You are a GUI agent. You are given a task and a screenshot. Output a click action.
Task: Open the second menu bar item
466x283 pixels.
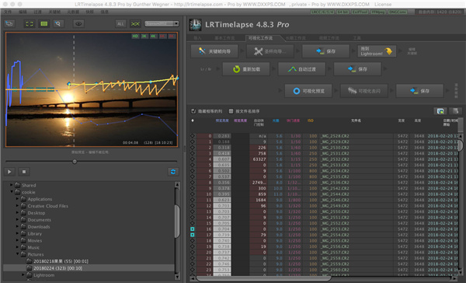(x=23, y=12)
